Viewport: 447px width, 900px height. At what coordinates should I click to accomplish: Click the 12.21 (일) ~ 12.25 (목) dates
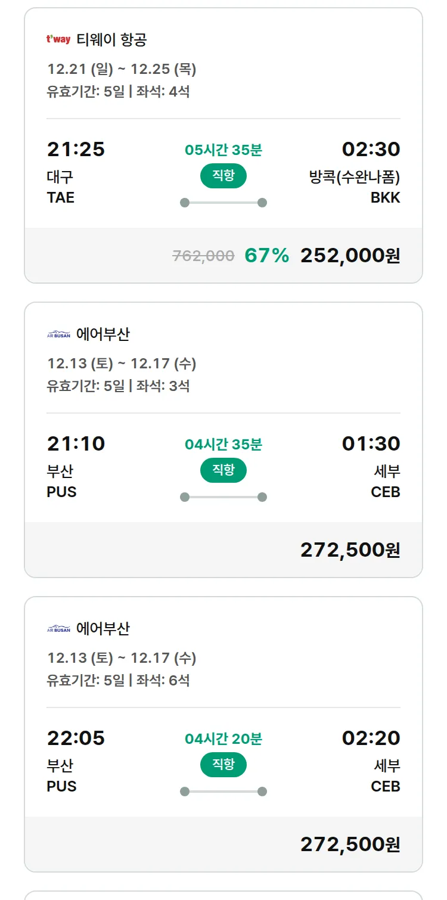point(122,69)
